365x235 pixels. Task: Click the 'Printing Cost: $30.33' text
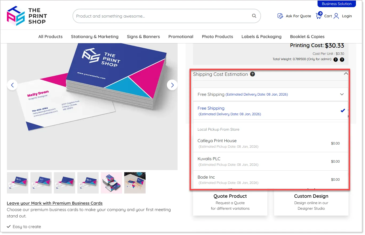tap(317, 46)
